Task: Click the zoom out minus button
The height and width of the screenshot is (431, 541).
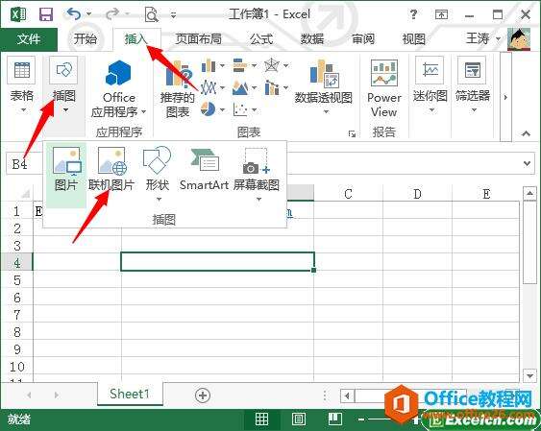Action: tap(361, 419)
